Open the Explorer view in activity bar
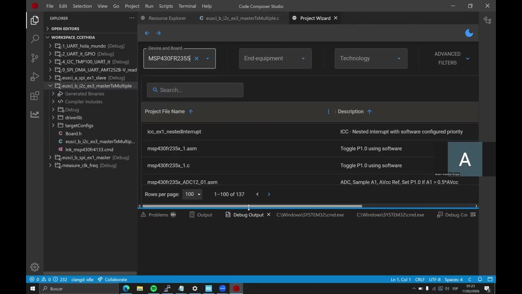 pyautogui.click(x=35, y=20)
